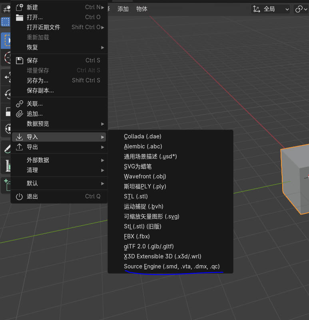Import Collada (.dae) file
Screen dimensions: 309x320
tap(171, 136)
